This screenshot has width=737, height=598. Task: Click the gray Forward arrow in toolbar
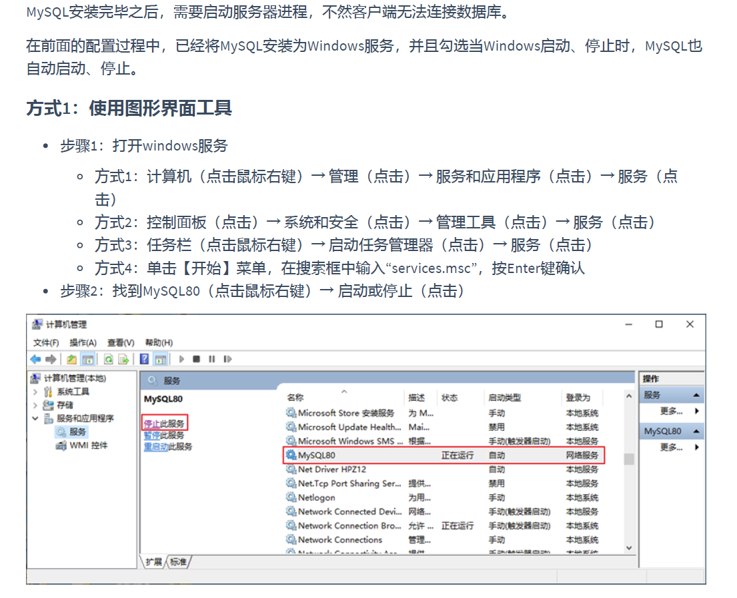[51, 359]
